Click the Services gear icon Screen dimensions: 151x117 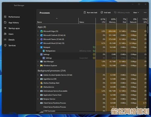click(x=5, y=45)
